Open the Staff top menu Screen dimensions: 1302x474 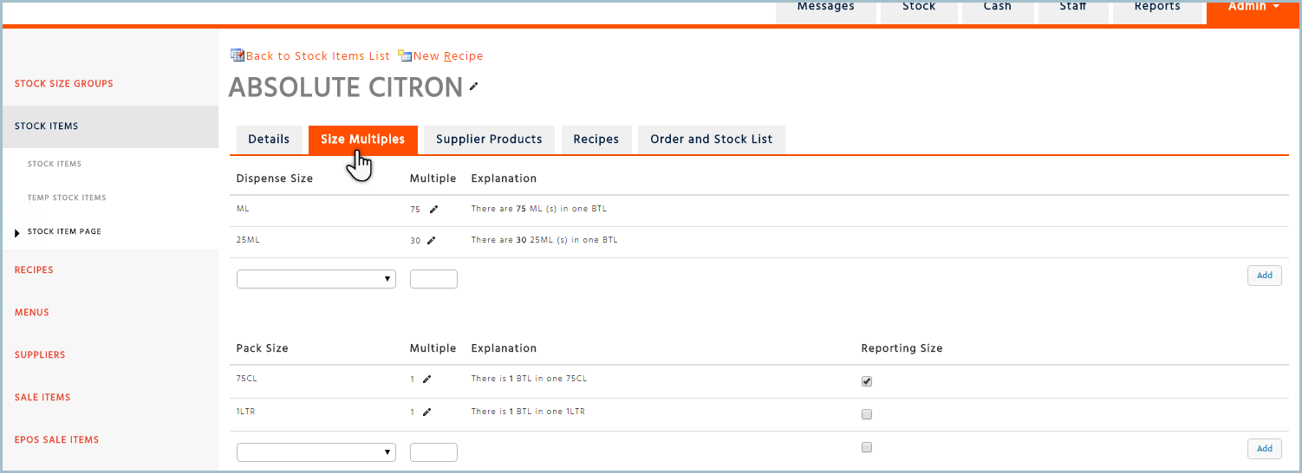click(1073, 10)
